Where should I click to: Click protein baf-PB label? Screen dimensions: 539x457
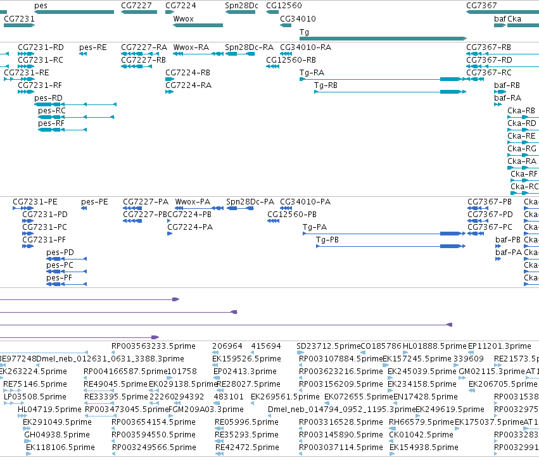pos(508,240)
